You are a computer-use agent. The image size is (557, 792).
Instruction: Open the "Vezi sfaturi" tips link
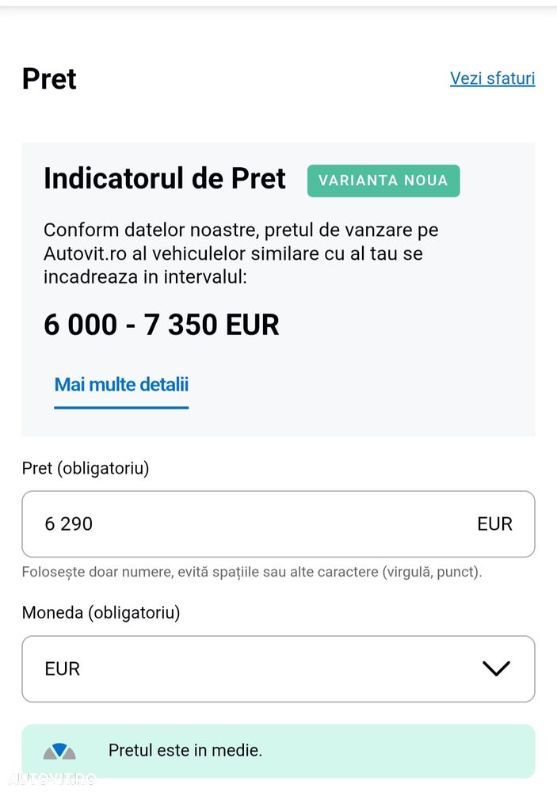coord(492,78)
